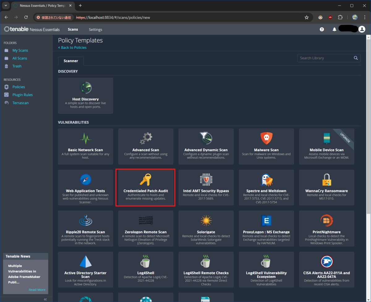Open the Log4Shell coffee cup icon

tap(146, 261)
